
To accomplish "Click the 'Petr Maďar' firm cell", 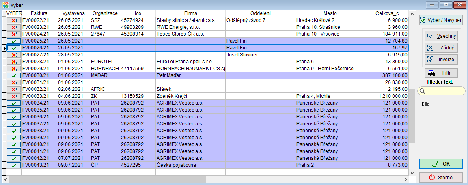I will (x=190, y=75).
